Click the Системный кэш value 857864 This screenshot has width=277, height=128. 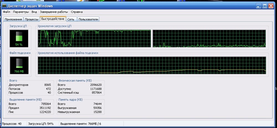tap(97, 93)
